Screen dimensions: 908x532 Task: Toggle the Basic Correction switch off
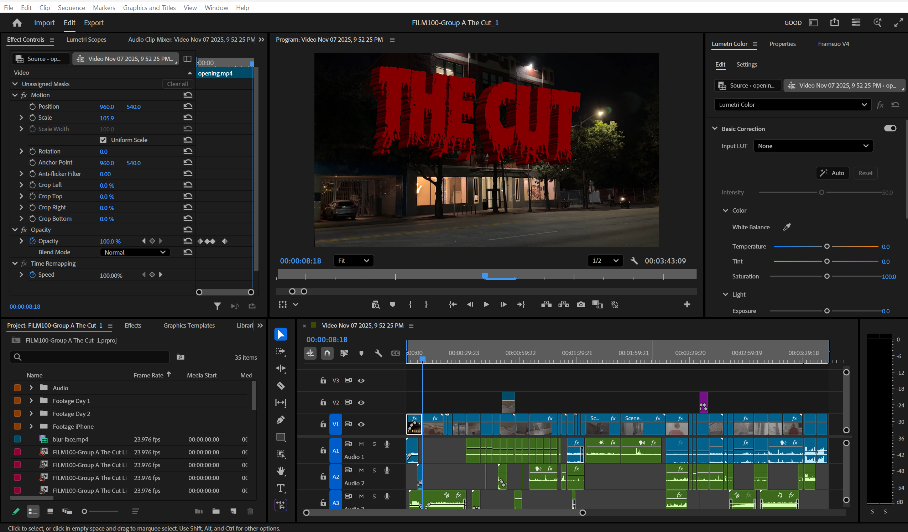tap(890, 128)
